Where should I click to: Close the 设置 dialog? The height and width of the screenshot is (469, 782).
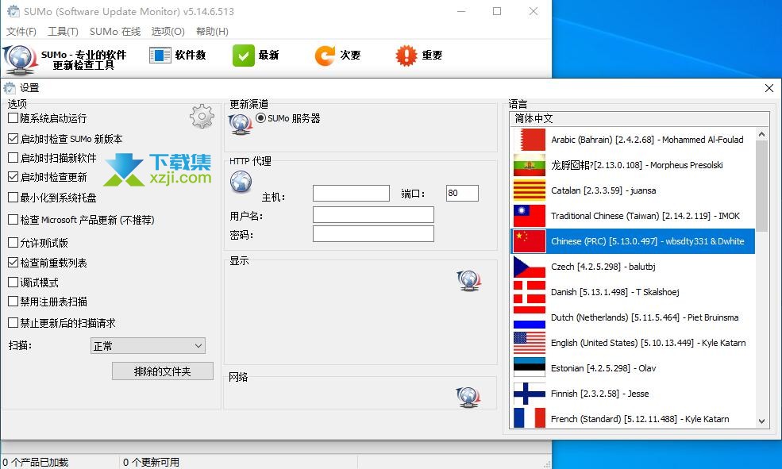pos(769,88)
